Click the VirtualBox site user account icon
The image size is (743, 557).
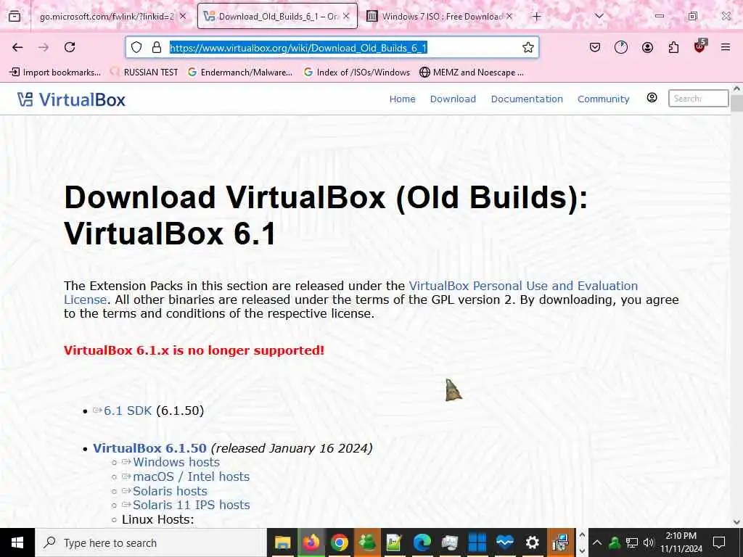[x=652, y=98]
